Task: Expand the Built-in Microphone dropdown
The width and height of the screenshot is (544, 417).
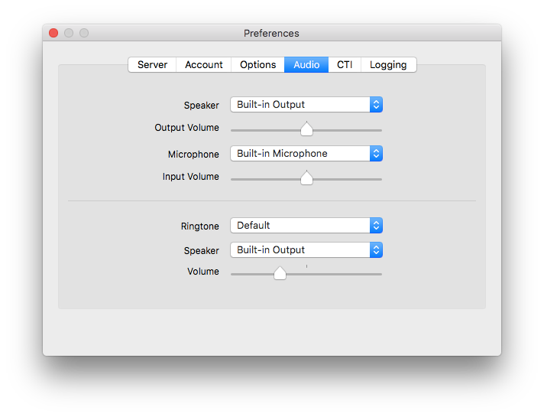Action: 306,154
